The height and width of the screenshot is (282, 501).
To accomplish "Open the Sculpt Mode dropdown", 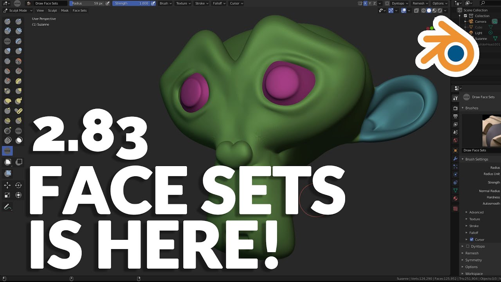I will 17,11.
